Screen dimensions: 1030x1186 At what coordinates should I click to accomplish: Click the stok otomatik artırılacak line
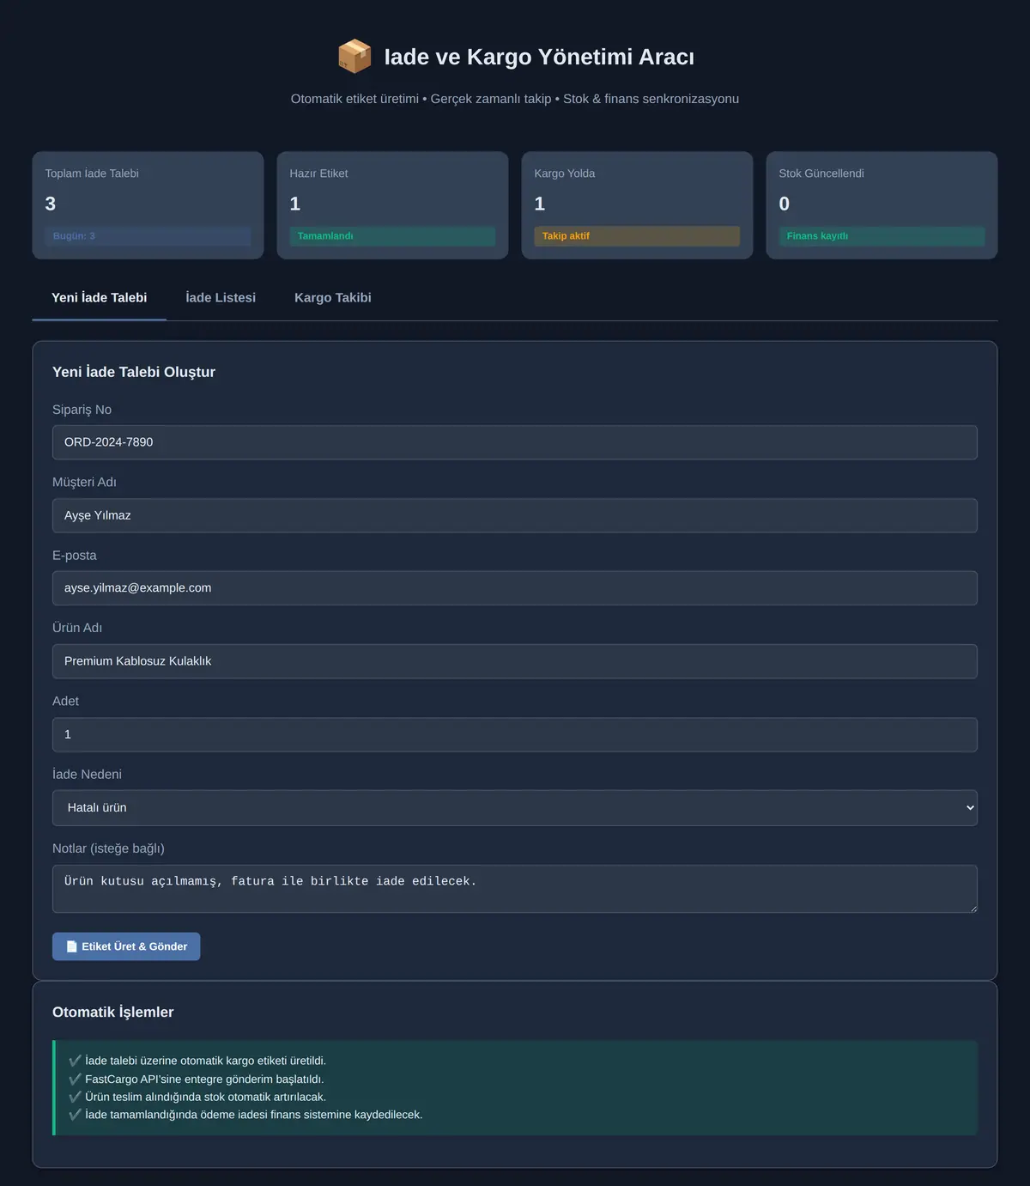(x=197, y=1097)
